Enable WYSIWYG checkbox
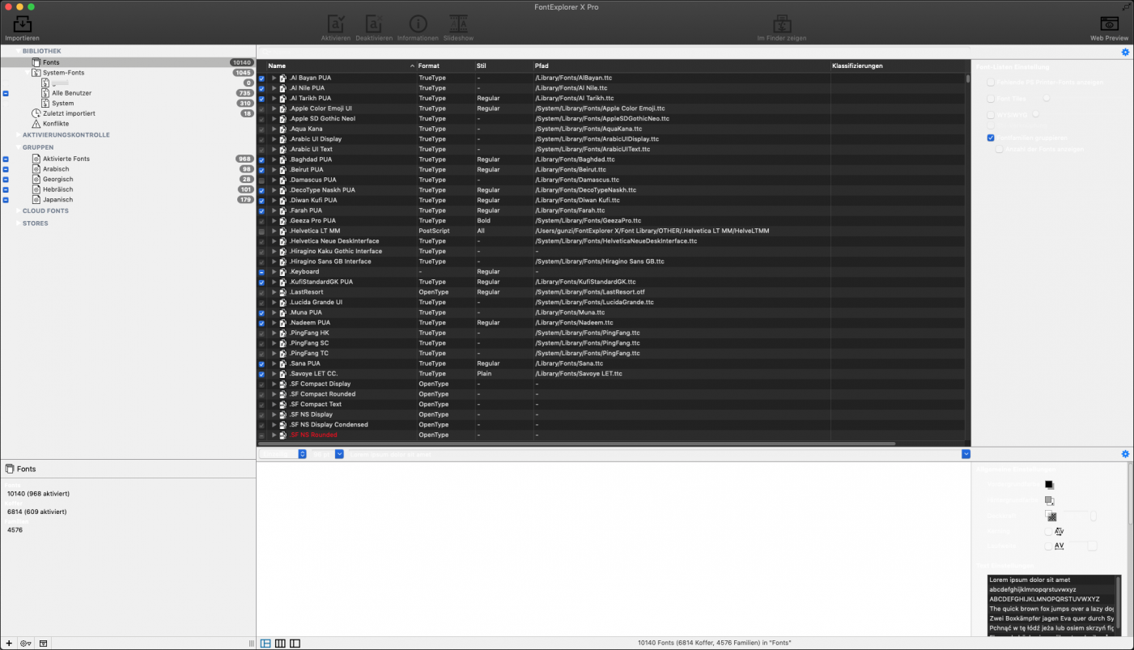1134x650 pixels. [x=991, y=115]
